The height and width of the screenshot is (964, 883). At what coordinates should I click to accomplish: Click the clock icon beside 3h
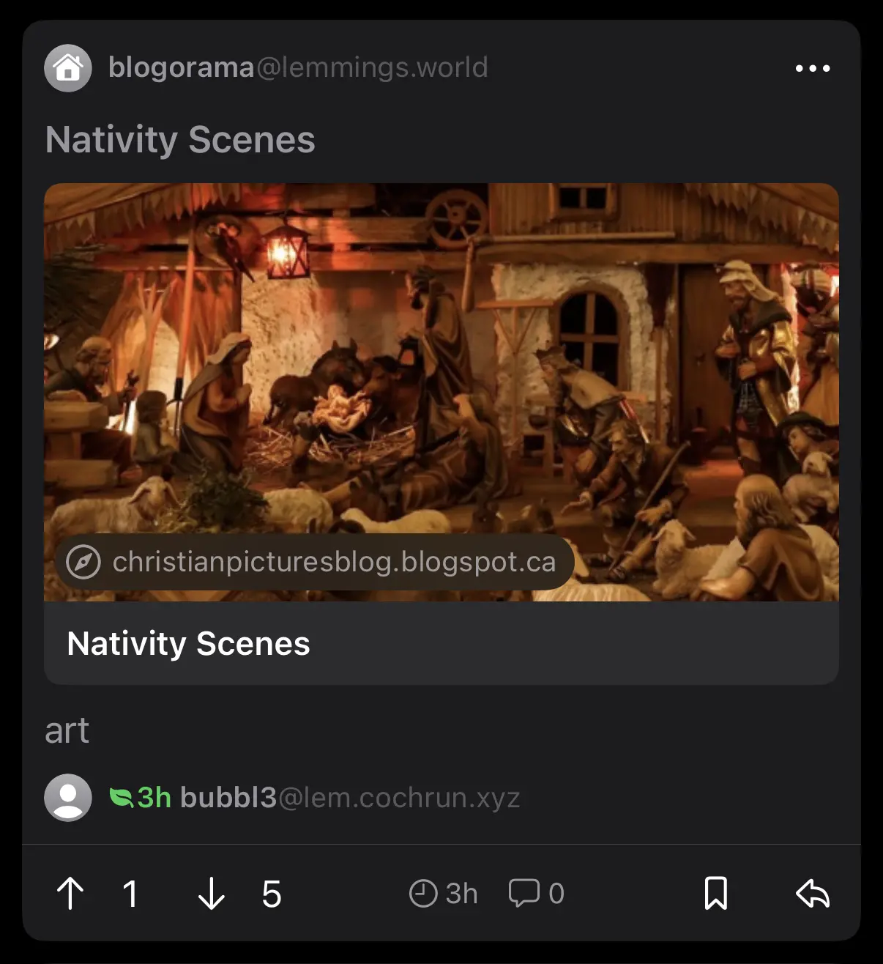[x=422, y=894]
